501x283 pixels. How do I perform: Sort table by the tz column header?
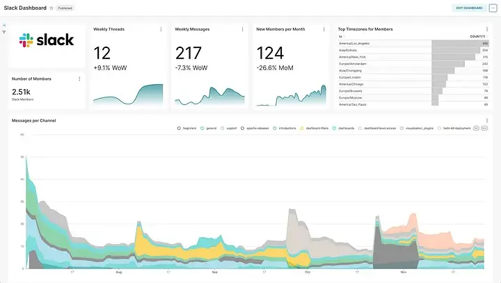[340, 36]
